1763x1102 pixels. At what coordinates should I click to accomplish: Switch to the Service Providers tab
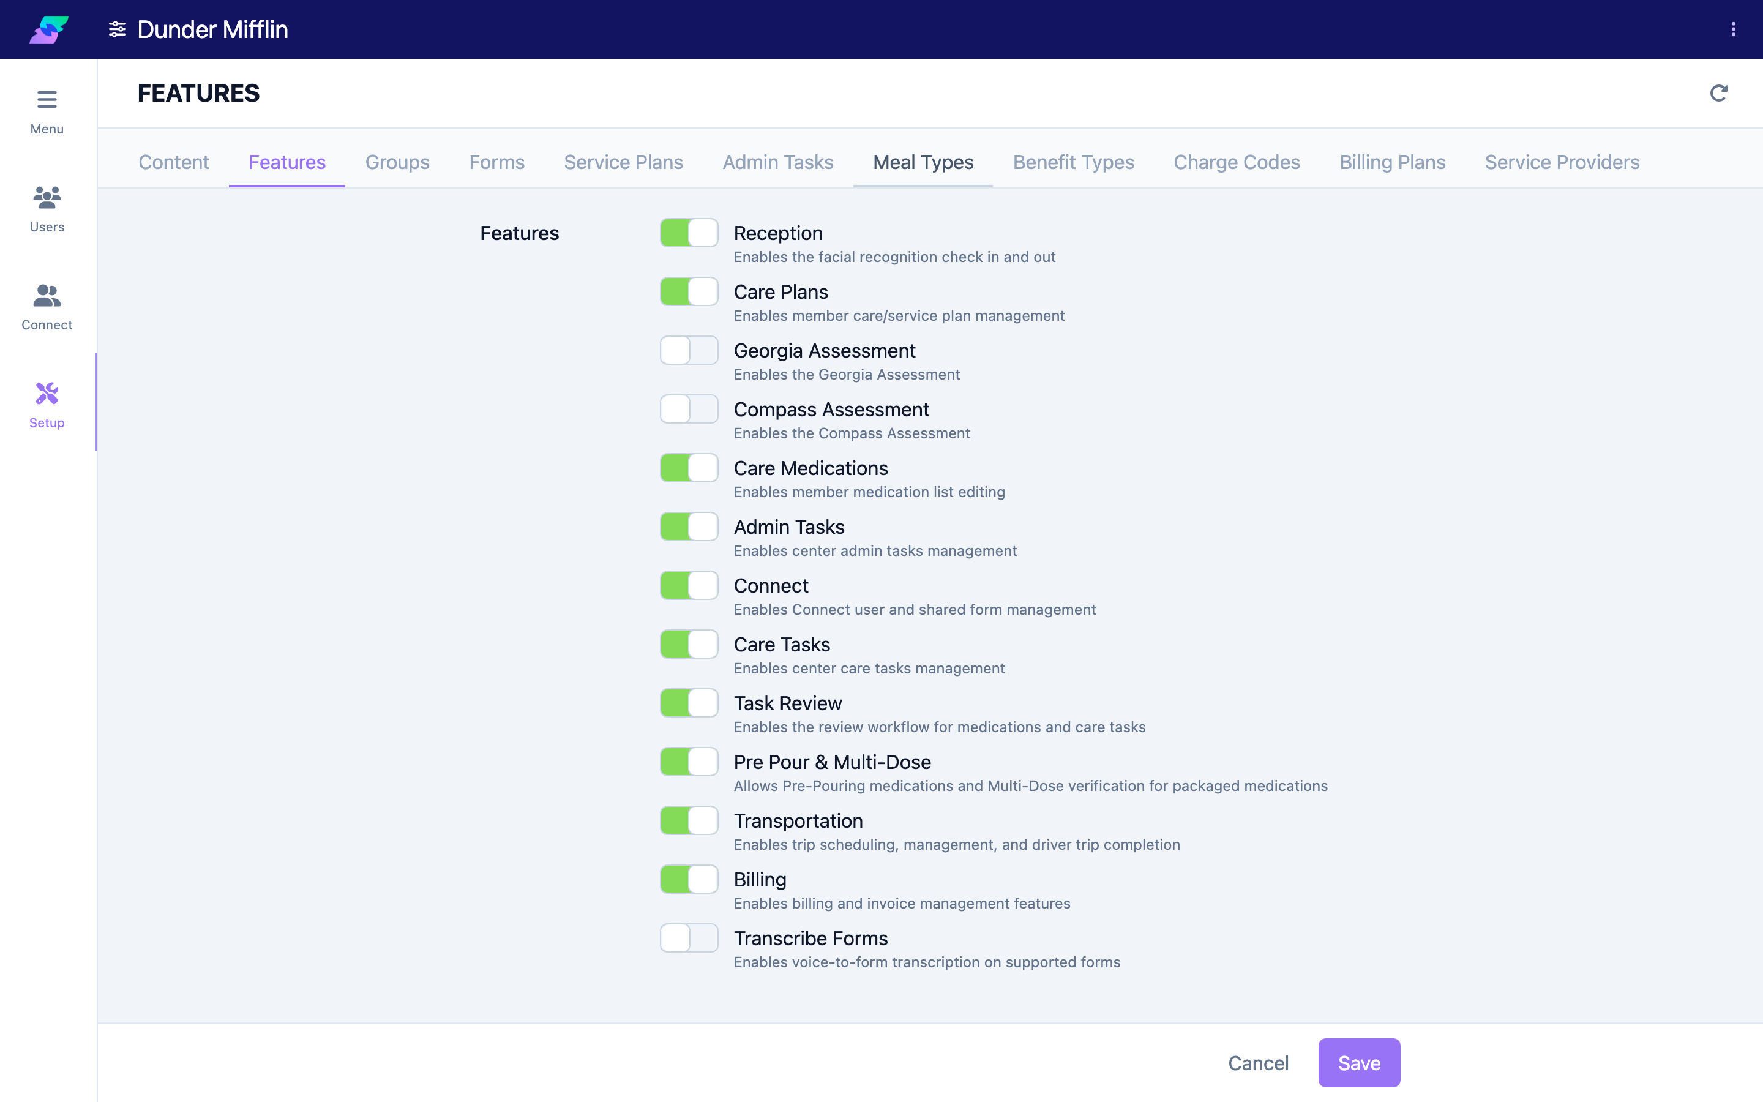click(x=1562, y=162)
